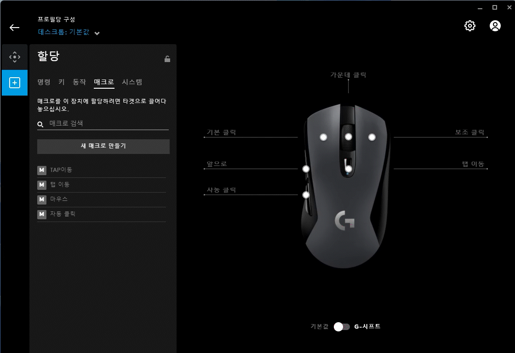This screenshot has width=515, height=353.
Task: Click the M icon beside 자동 클릭
Action: tap(42, 214)
